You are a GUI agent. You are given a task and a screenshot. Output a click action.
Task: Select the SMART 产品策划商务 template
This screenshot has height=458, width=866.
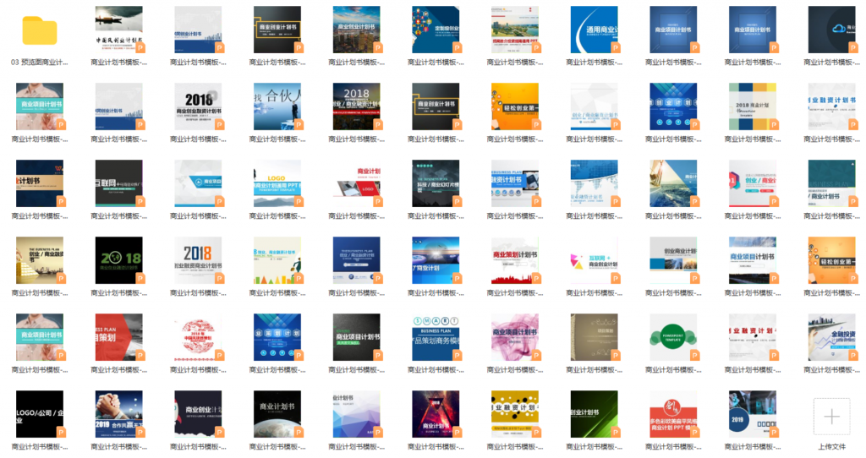(436, 337)
